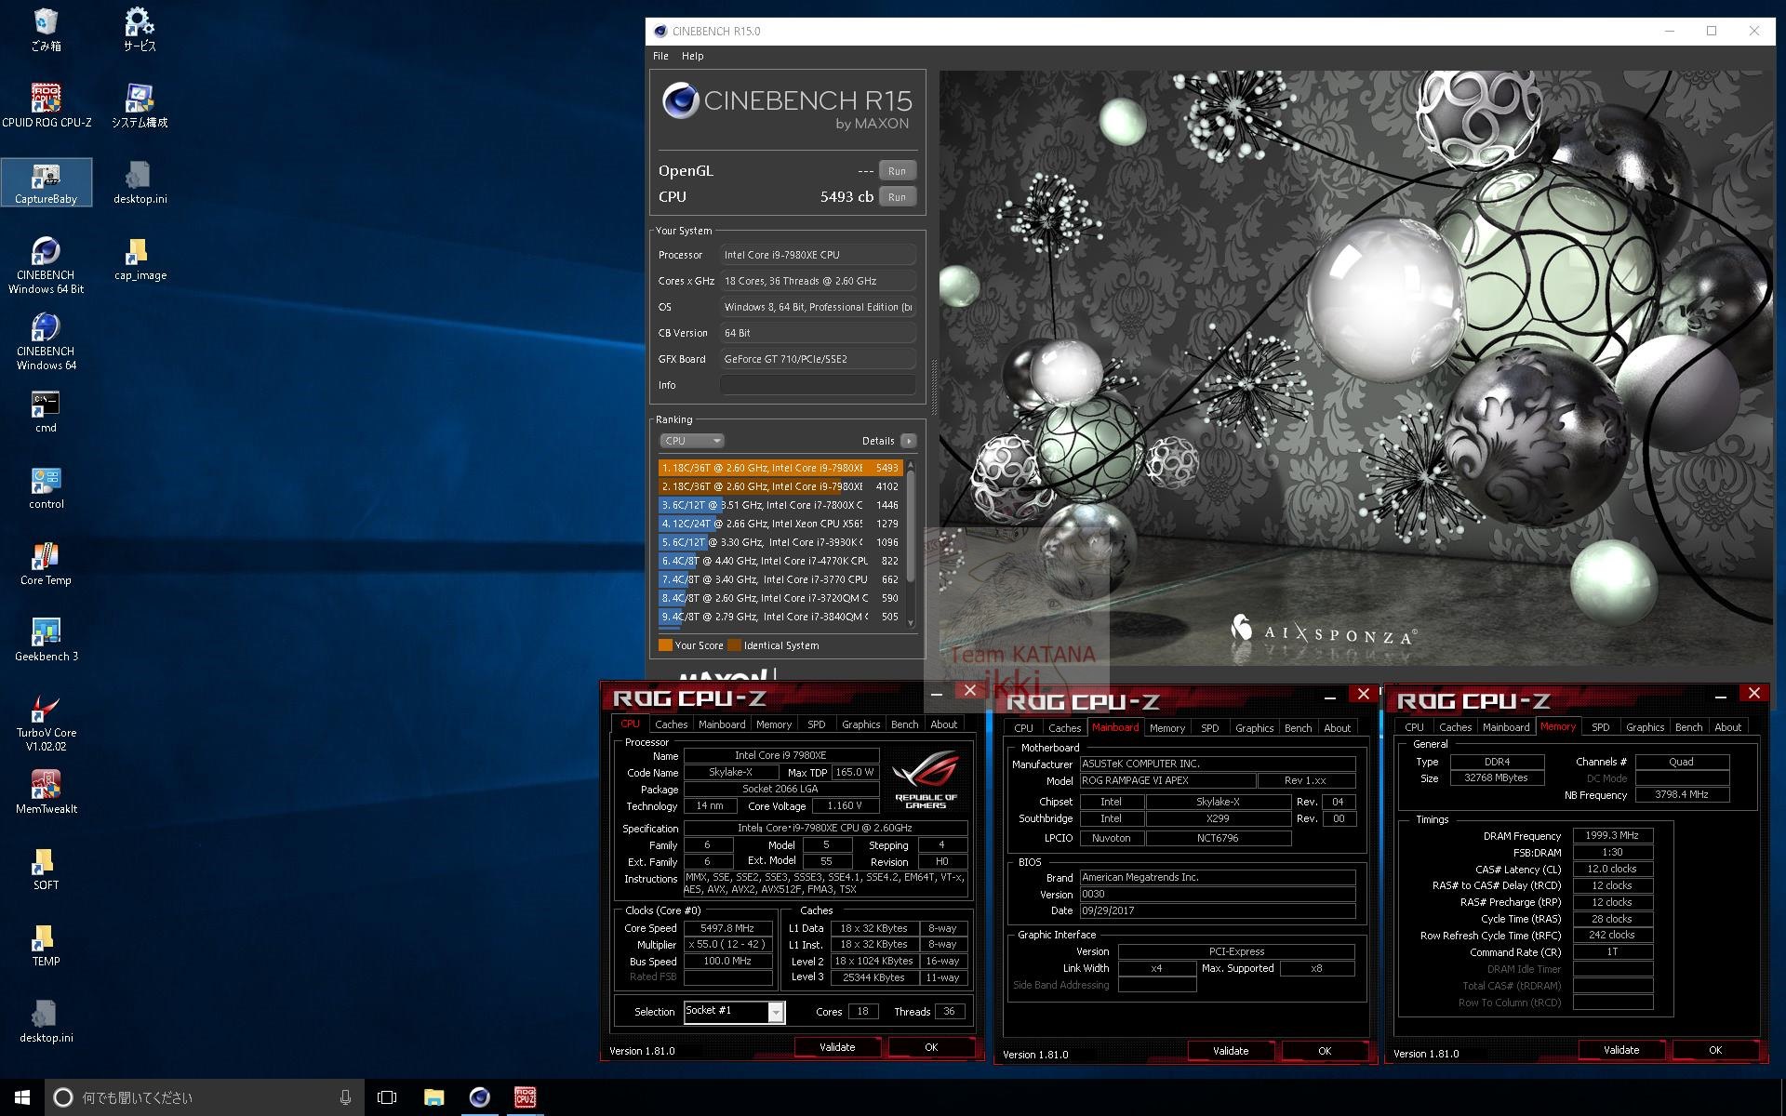Open the SOFT folder icon

(47, 869)
